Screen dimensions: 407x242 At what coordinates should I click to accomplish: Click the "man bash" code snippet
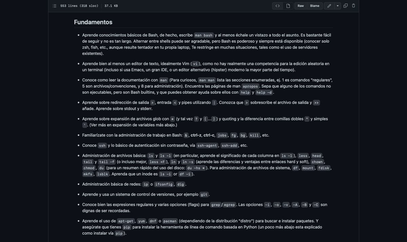[x=203, y=35]
